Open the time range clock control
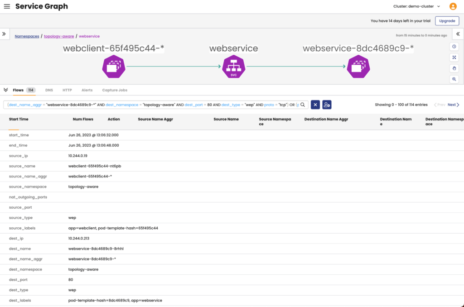 454,47
